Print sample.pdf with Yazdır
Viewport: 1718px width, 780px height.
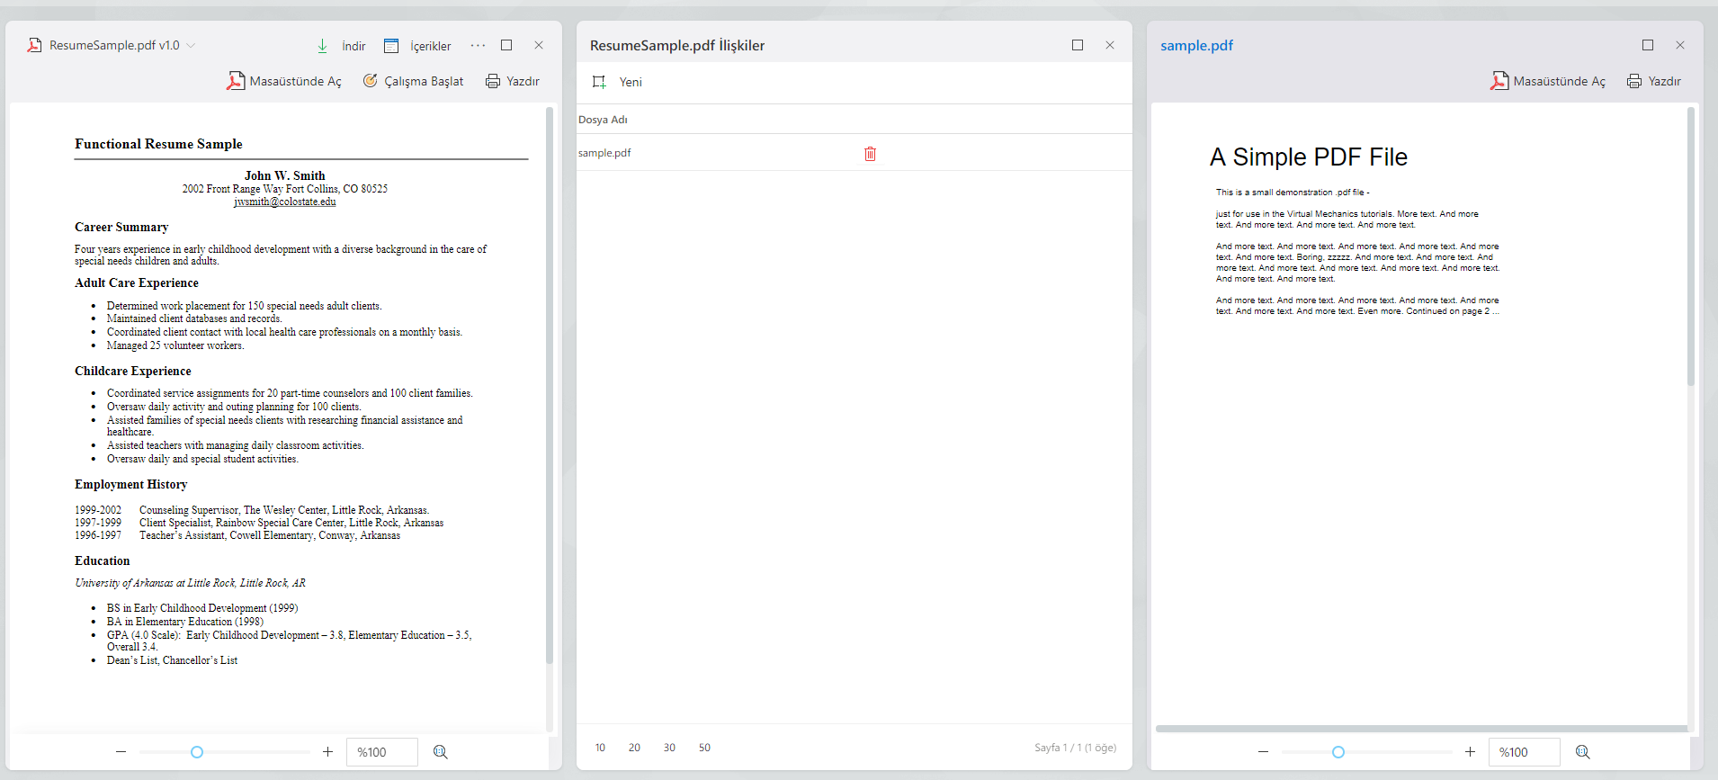(1654, 81)
